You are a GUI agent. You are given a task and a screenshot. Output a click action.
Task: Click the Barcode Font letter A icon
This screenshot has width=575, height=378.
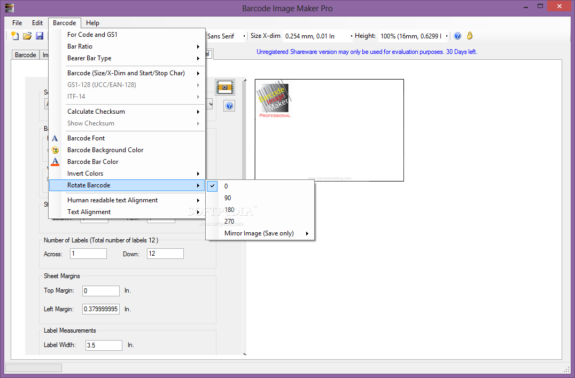click(55, 138)
